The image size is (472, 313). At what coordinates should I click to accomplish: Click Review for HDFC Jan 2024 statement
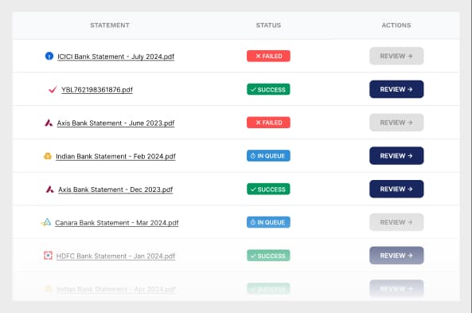[x=396, y=256]
